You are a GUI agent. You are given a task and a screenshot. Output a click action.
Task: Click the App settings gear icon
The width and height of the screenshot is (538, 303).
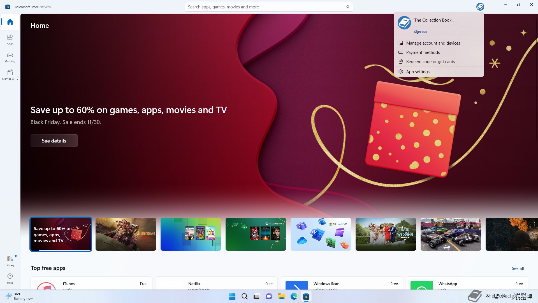(x=401, y=72)
